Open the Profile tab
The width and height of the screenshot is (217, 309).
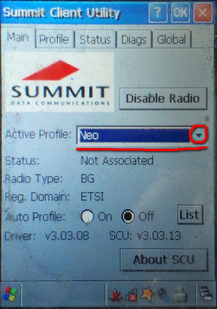pos(54,39)
